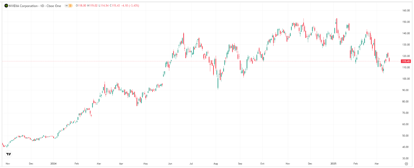Click the O118.00 open value

(81, 6)
